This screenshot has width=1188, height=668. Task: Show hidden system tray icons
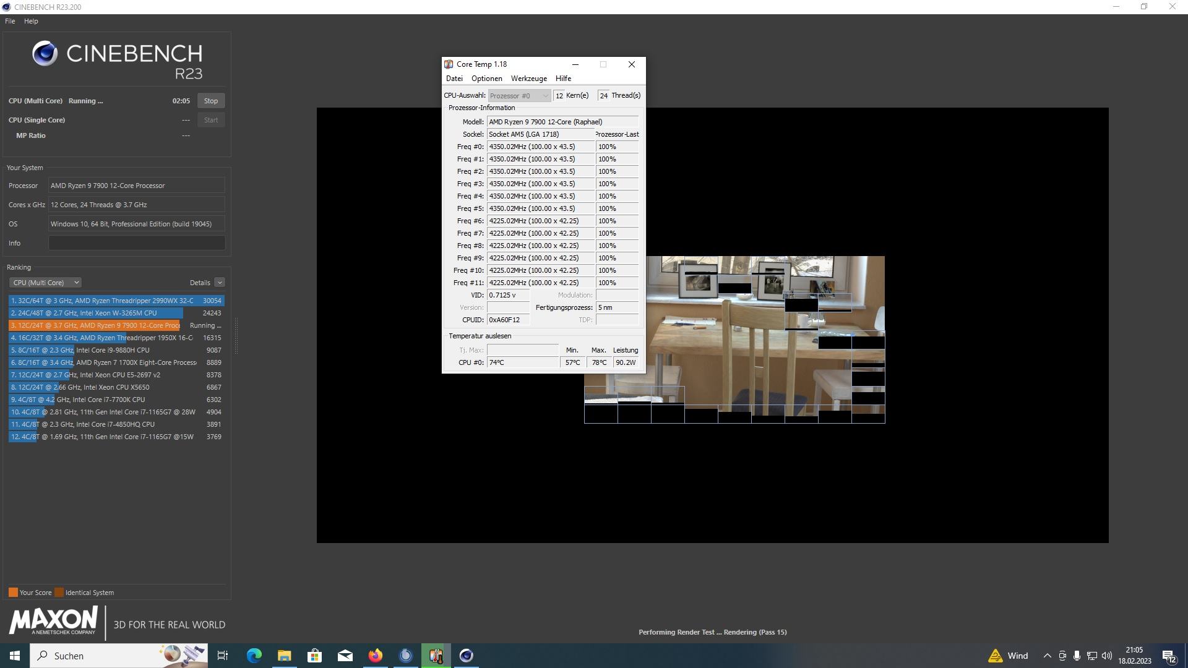(1047, 656)
